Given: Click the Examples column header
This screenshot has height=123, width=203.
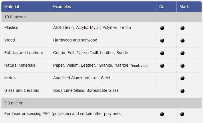Looking at the screenshot, I should pos(62,7).
